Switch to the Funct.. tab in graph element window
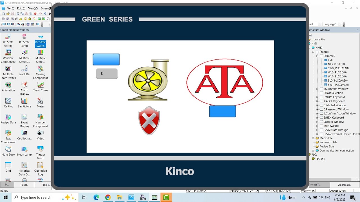Viewport: 360px width, 202px height. 24,185
